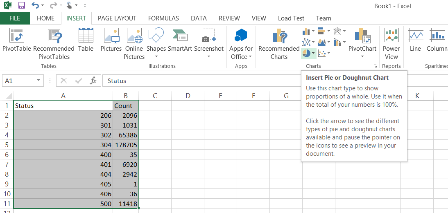Select all cells with corner triangle

coord(9,96)
